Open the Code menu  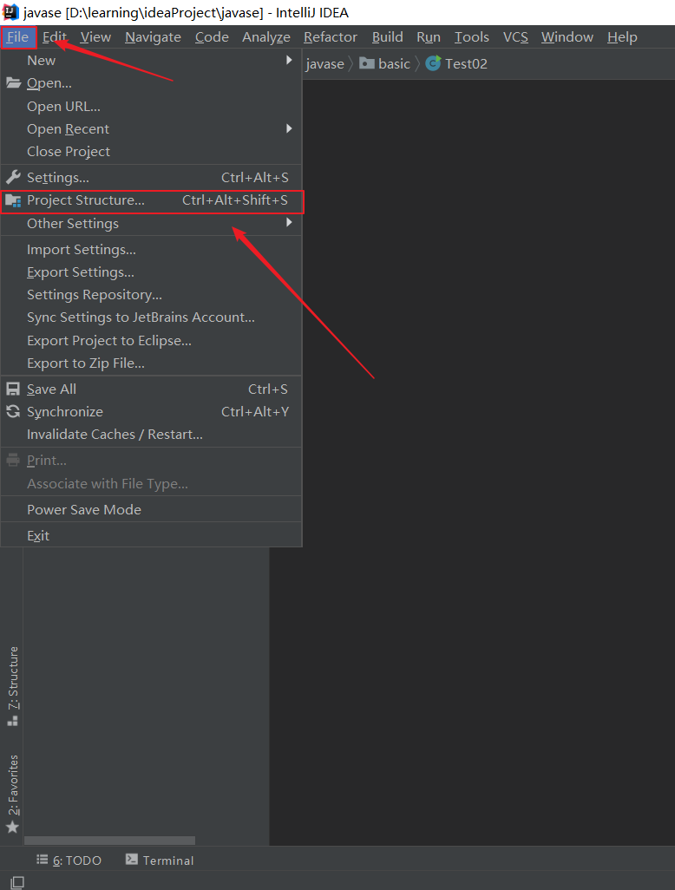(212, 37)
